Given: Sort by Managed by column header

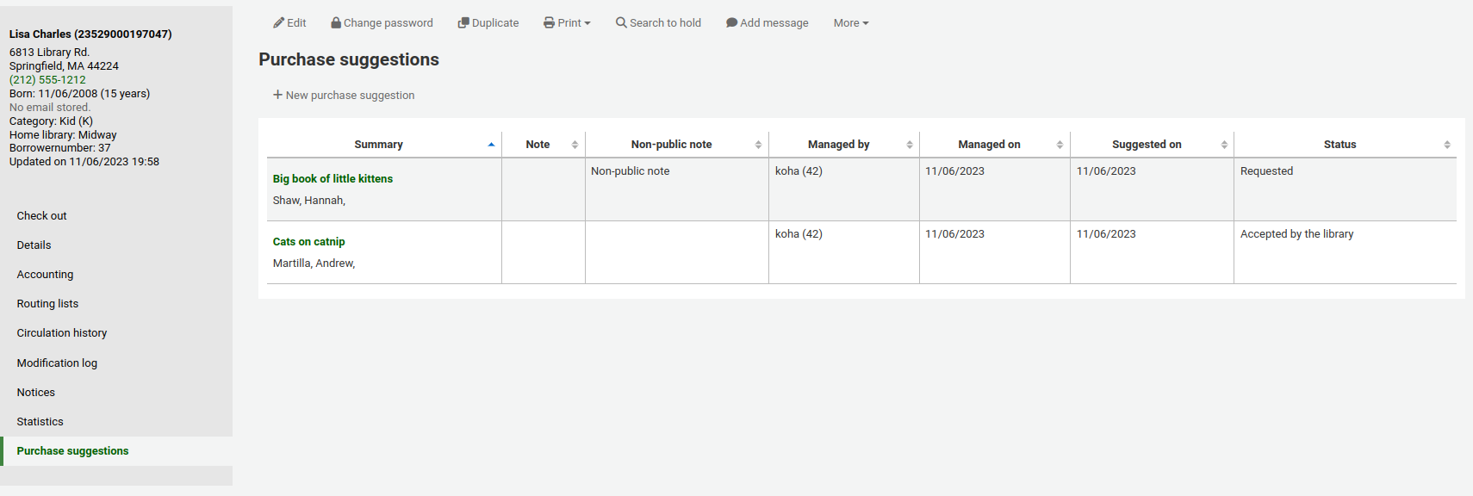Looking at the screenshot, I should (x=838, y=145).
